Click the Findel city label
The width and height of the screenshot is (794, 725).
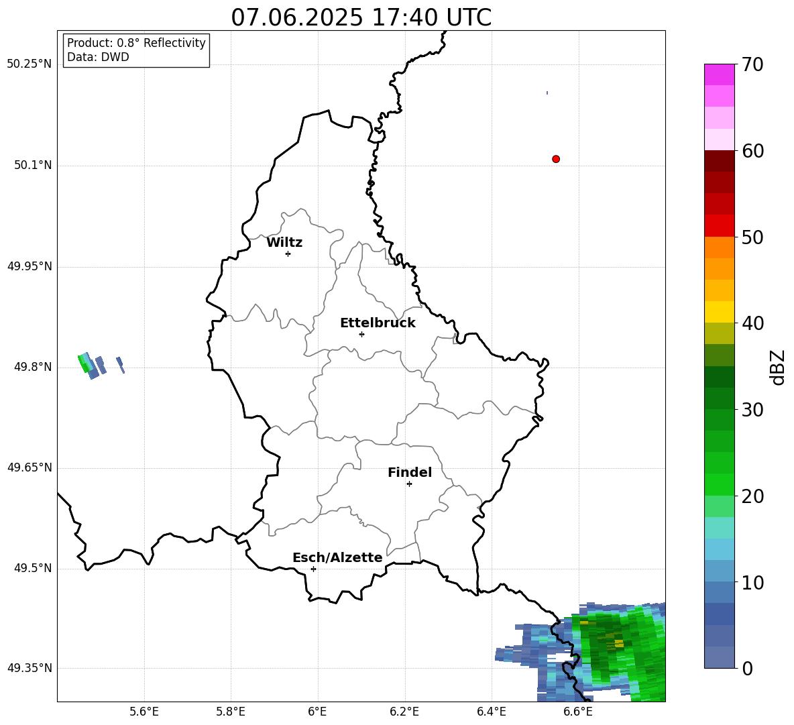pos(410,472)
